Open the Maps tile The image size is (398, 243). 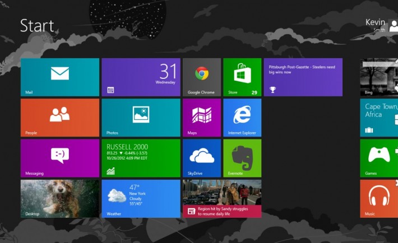coord(202,118)
